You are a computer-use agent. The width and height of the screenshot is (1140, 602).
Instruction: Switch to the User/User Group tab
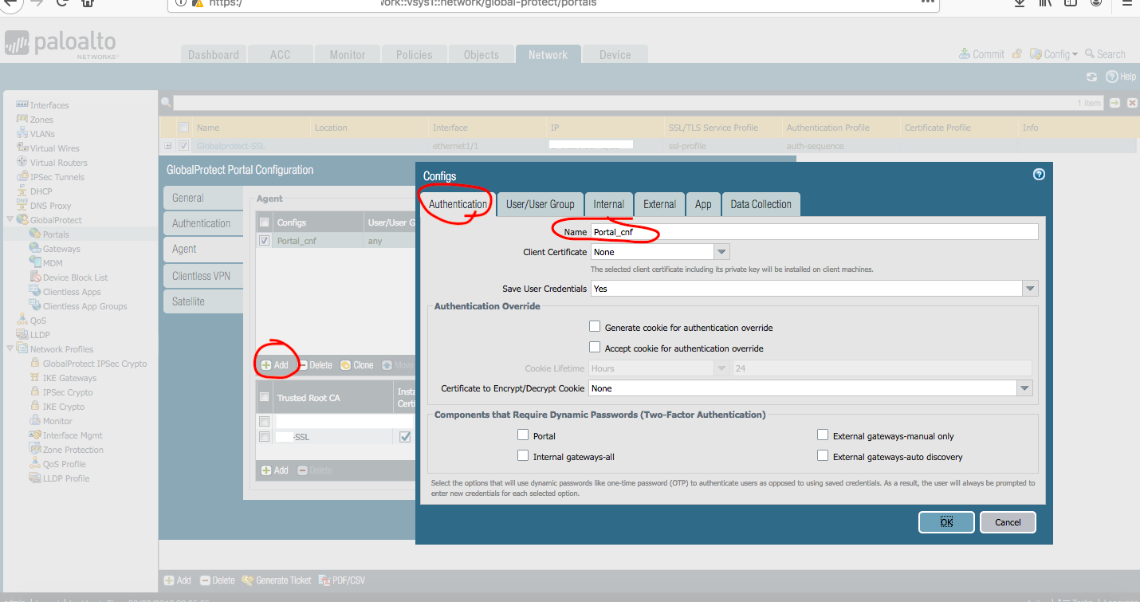(540, 204)
